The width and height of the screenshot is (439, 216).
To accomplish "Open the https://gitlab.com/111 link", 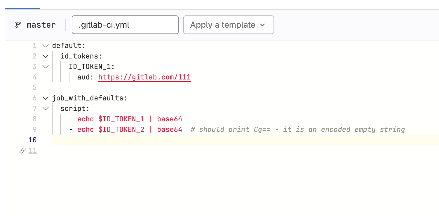I will tap(144, 77).
